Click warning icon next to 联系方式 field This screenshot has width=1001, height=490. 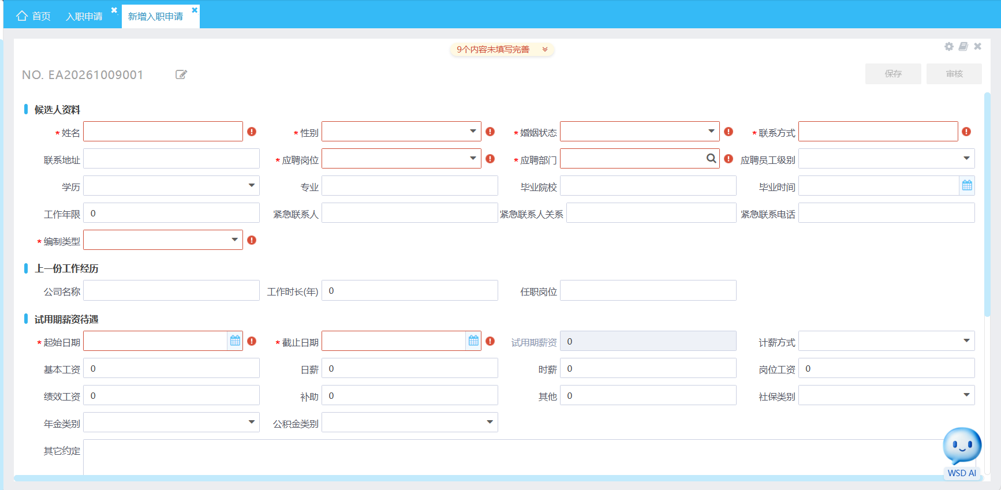pyautogui.click(x=966, y=132)
